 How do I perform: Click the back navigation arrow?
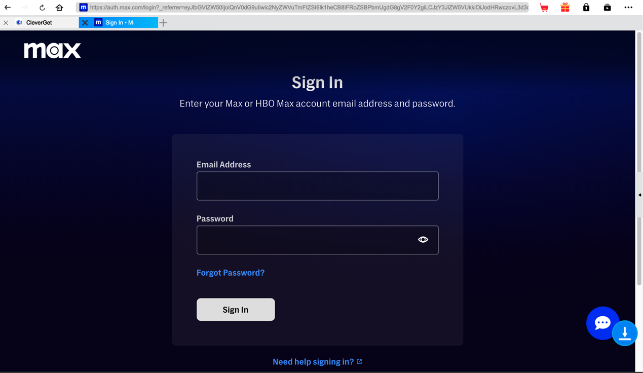click(x=8, y=8)
